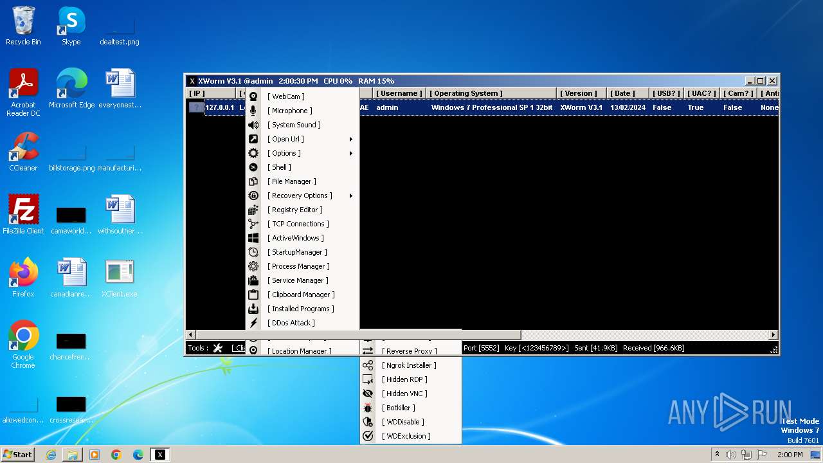Click the WDExclusion checkmark icon

368,436
